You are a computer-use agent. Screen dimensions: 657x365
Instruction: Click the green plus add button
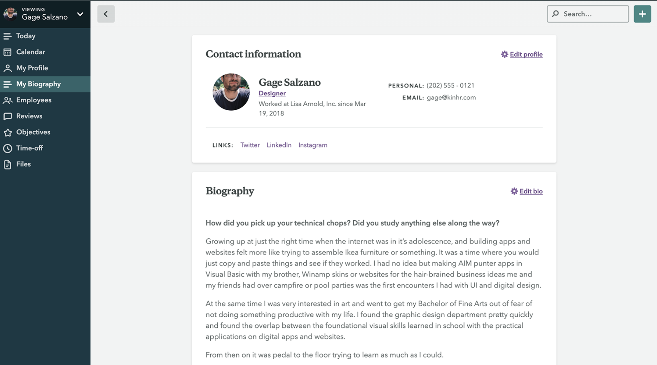pyautogui.click(x=642, y=14)
